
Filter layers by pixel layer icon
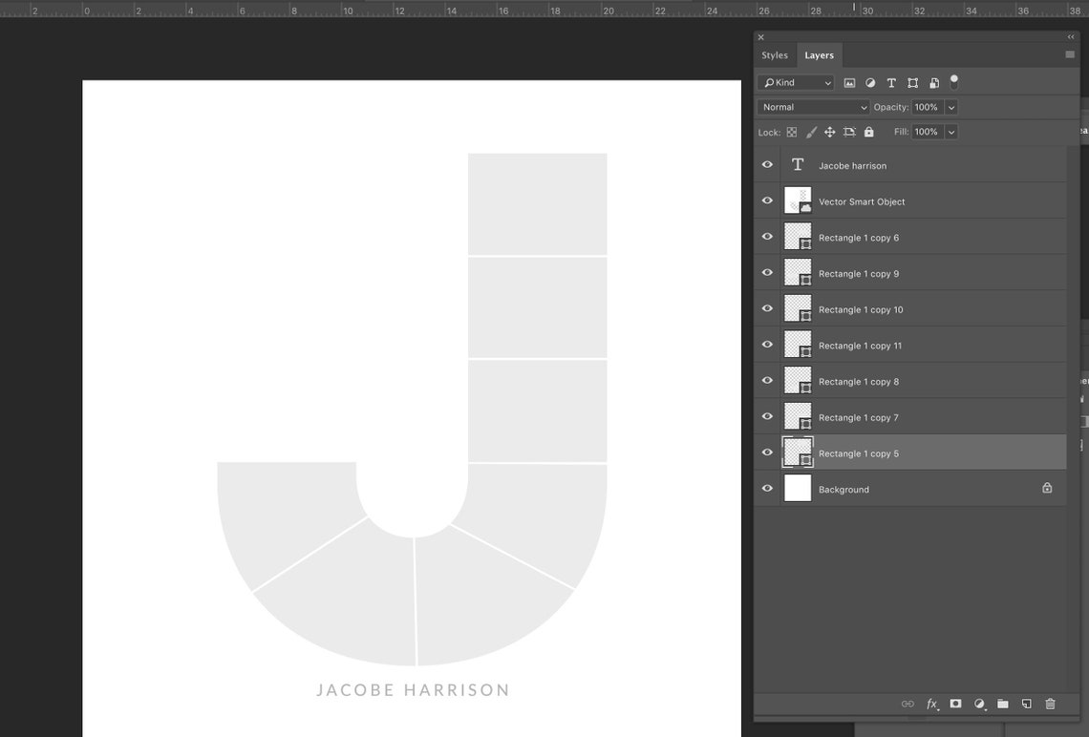[x=849, y=83]
